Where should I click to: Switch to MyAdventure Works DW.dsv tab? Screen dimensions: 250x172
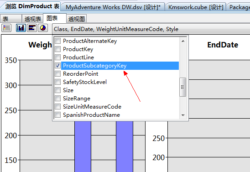point(113,7)
